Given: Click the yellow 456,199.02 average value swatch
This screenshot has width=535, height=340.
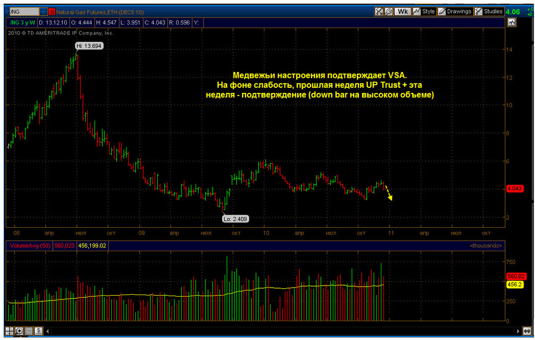Looking at the screenshot, I should click(x=92, y=245).
